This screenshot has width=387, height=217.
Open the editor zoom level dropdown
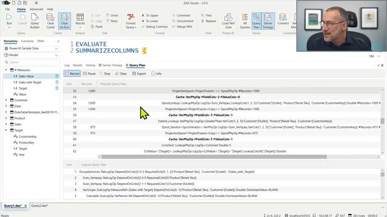coord(379,56)
